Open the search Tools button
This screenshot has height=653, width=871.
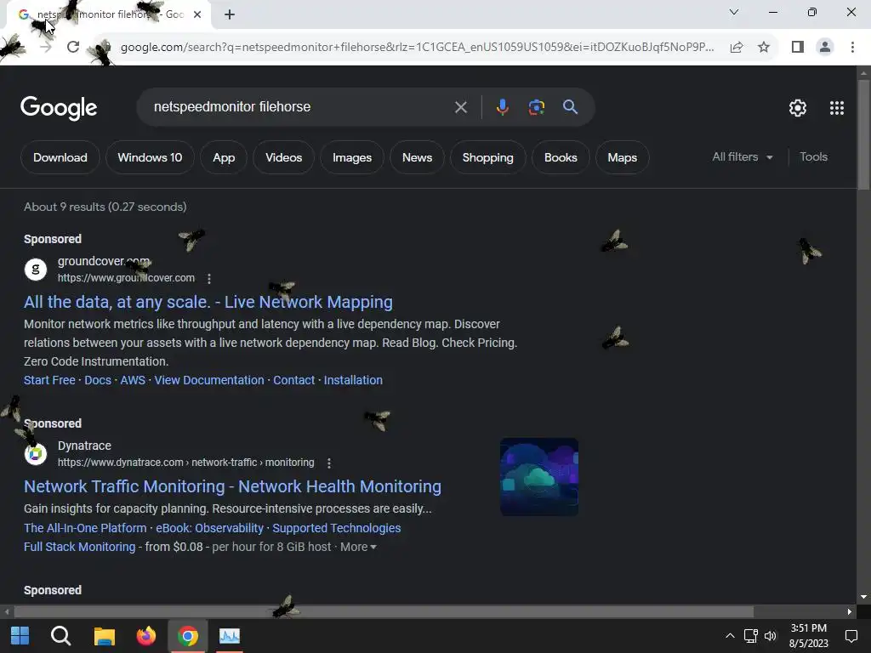[813, 157]
